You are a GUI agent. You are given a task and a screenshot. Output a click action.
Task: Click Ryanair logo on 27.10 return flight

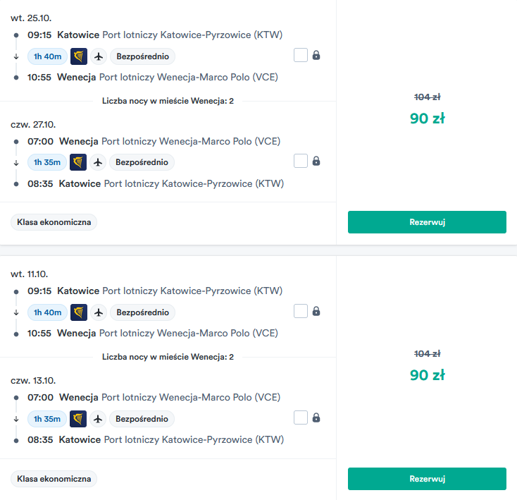(78, 162)
